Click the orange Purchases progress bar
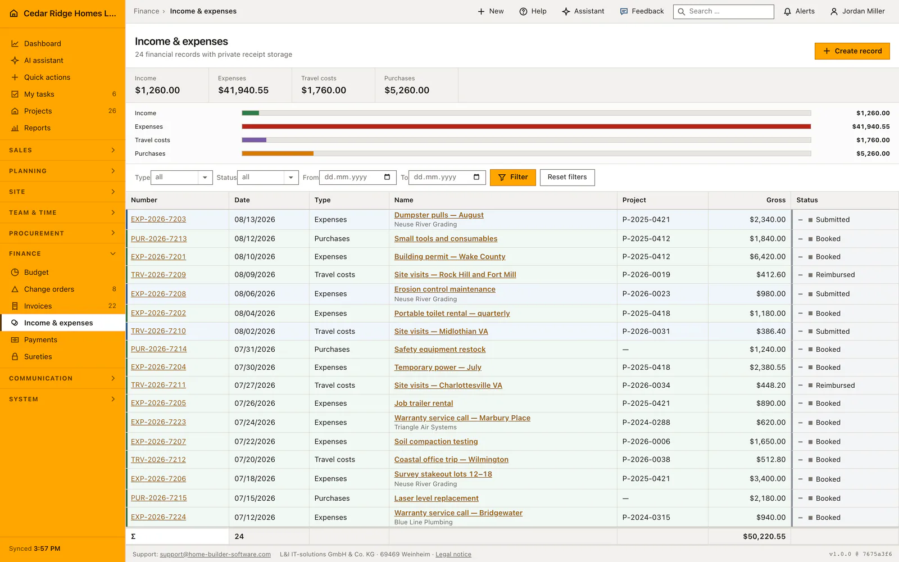The width and height of the screenshot is (899, 562). (x=278, y=154)
